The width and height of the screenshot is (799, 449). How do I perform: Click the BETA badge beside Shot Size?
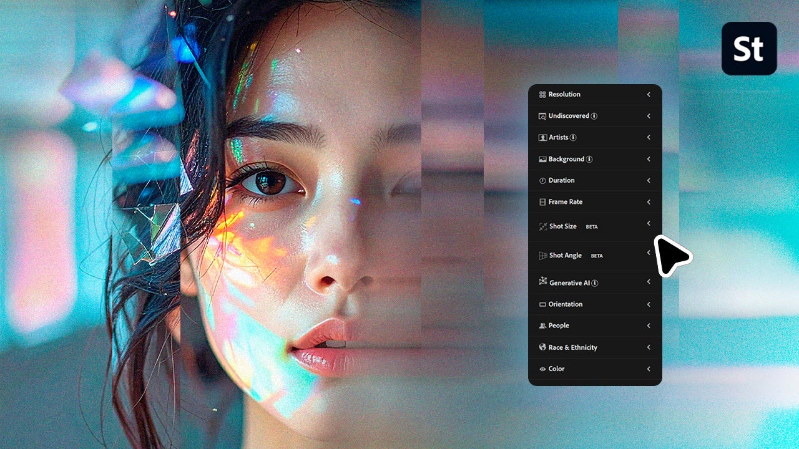click(592, 227)
